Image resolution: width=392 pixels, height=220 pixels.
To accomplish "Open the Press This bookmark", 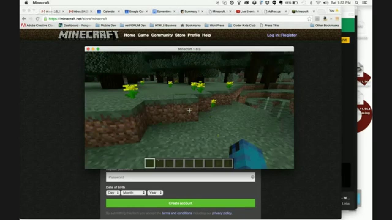I will [x=269, y=25].
